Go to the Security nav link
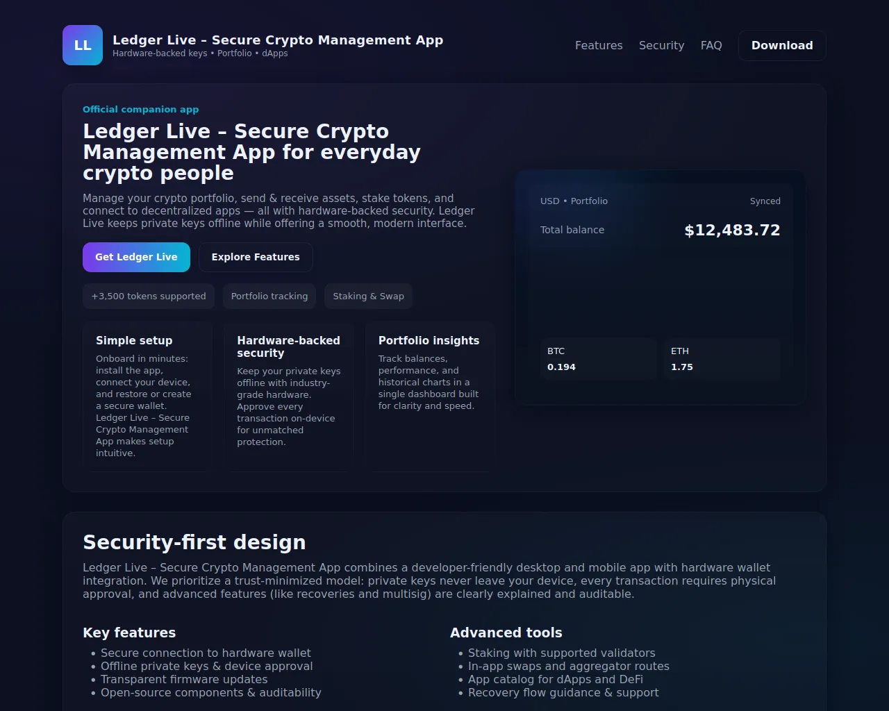Viewport: 889px width, 711px height. (661, 45)
